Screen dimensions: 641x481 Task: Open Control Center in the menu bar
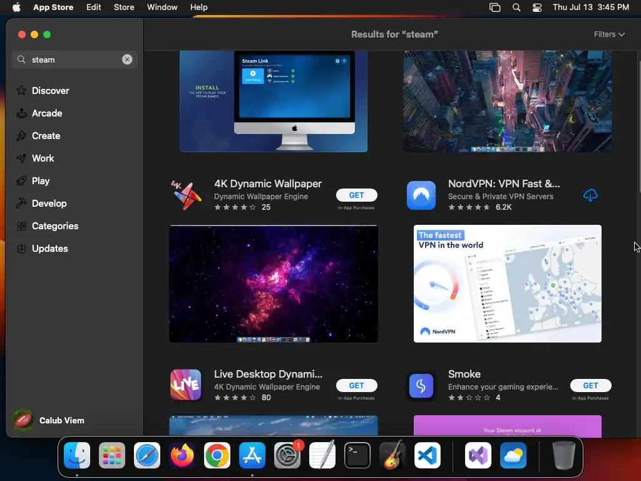[x=536, y=8]
